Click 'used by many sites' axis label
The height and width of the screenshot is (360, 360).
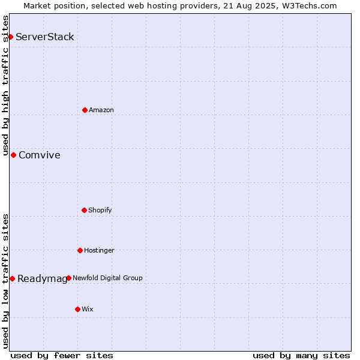pyautogui.click(x=301, y=356)
